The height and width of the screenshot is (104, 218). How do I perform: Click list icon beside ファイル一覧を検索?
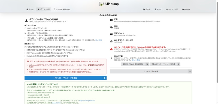click(190, 71)
